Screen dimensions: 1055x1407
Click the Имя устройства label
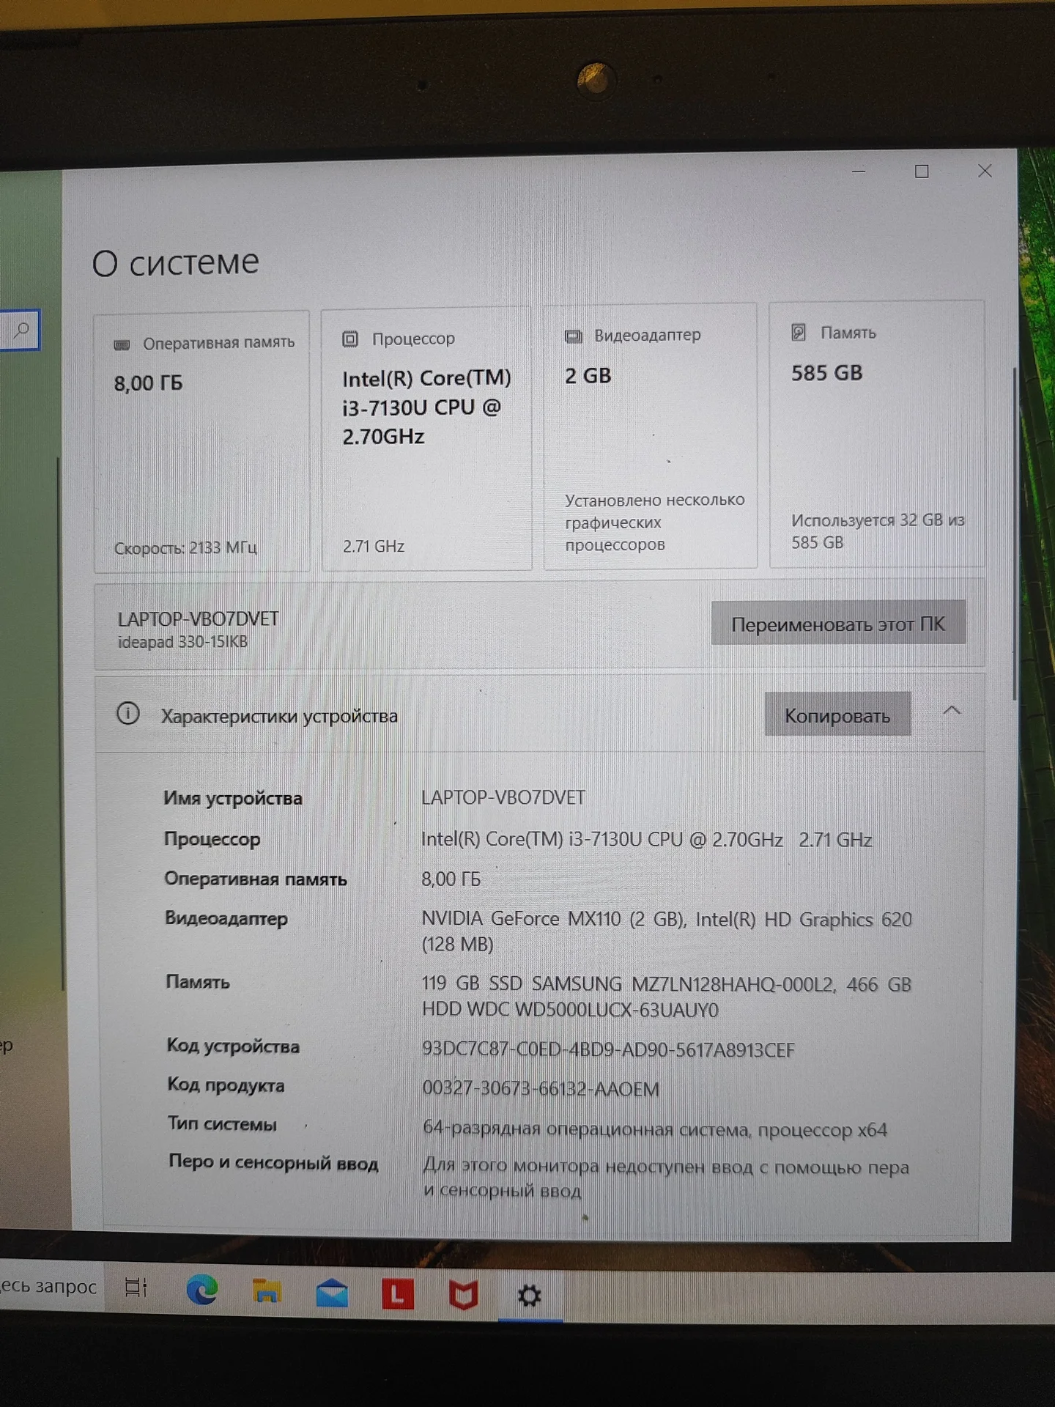[233, 798]
